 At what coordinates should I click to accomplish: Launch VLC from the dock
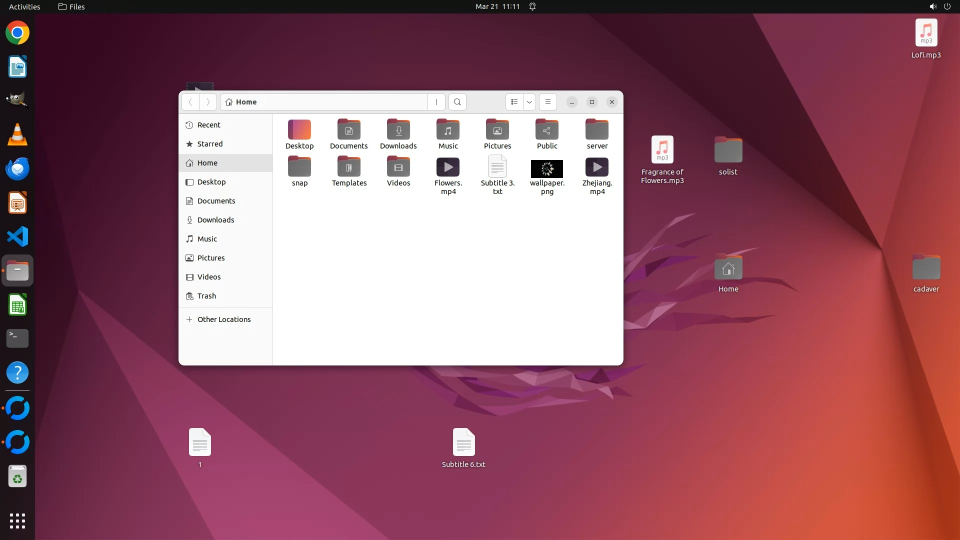click(17, 135)
